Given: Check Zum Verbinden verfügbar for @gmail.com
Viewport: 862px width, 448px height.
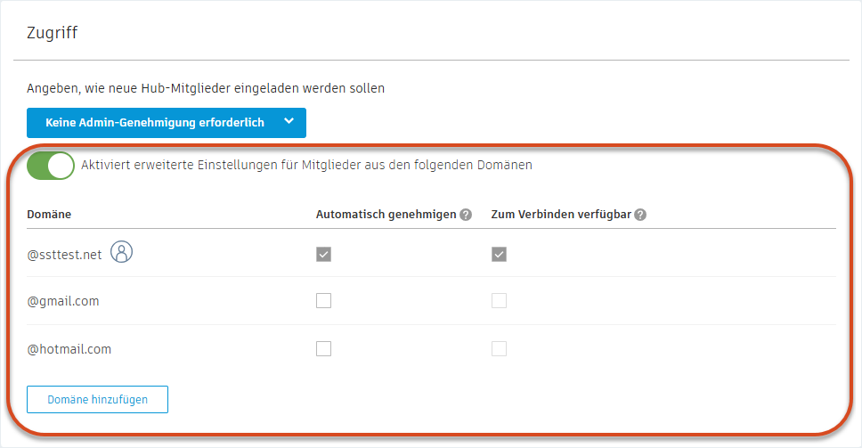Looking at the screenshot, I should click(x=500, y=301).
